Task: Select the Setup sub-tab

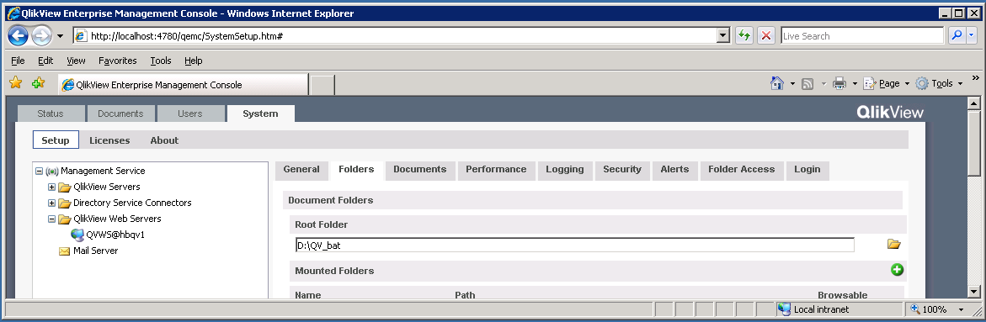Action: pyautogui.click(x=56, y=140)
